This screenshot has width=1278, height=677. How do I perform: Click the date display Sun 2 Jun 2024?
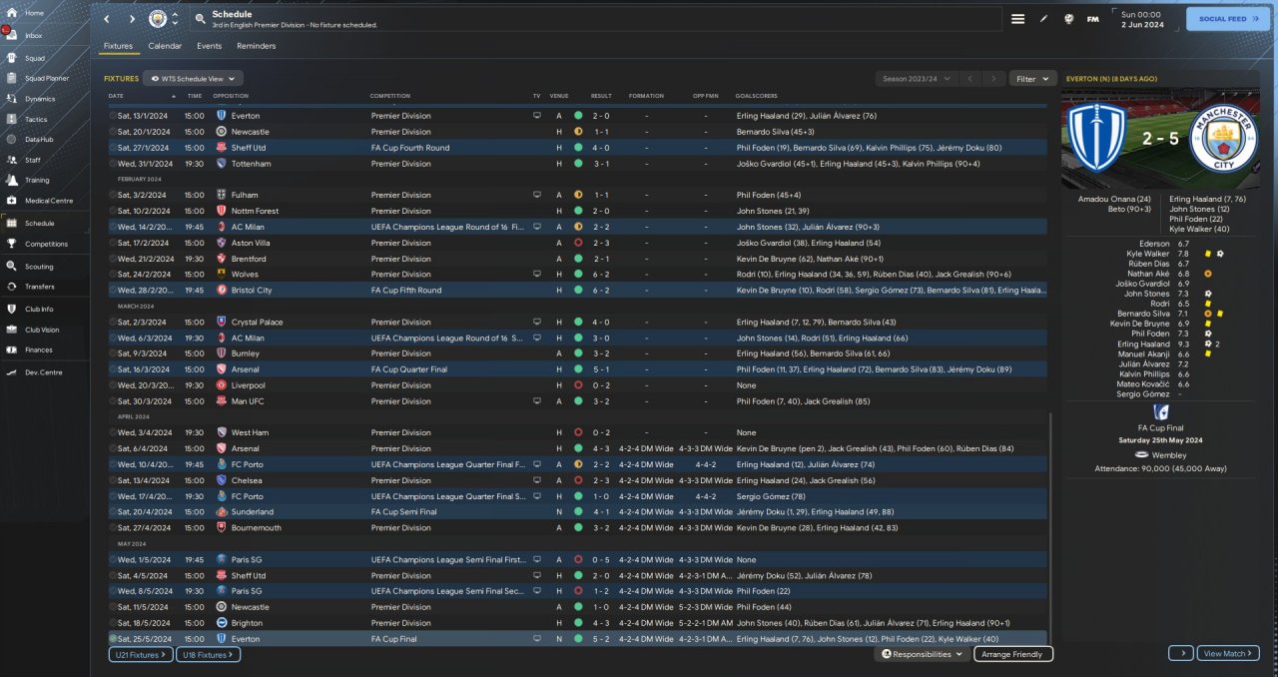click(1140, 19)
